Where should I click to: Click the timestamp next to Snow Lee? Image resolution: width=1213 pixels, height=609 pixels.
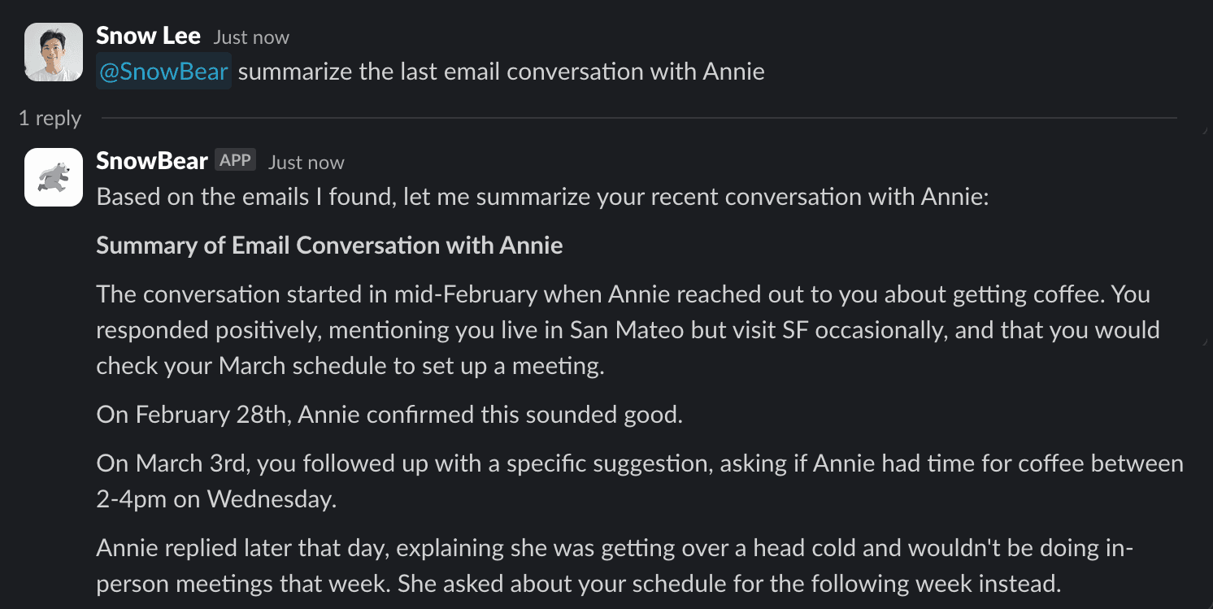coord(251,37)
